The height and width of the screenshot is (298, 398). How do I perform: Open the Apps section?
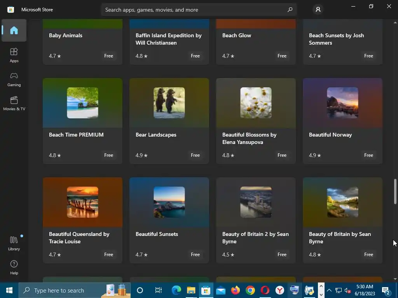tap(14, 55)
